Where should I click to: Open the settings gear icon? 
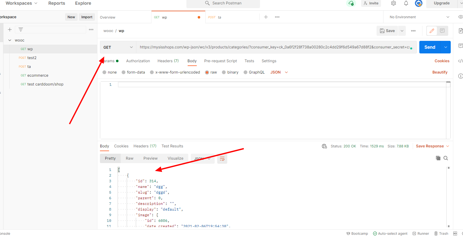pyautogui.click(x=394, y=3)
